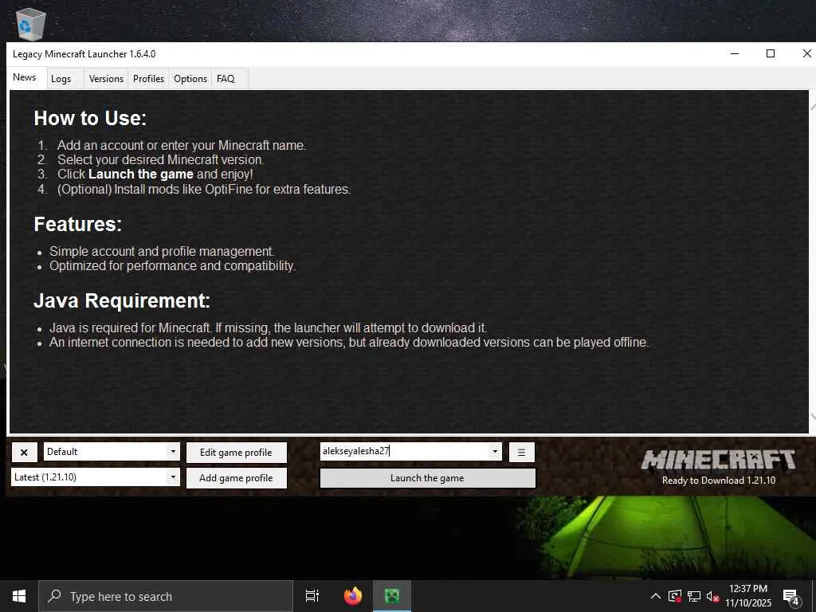Open the Default profile dropdown
Image resolution: width=816 pixels, height=612 pixels.
tap(112, 452)
